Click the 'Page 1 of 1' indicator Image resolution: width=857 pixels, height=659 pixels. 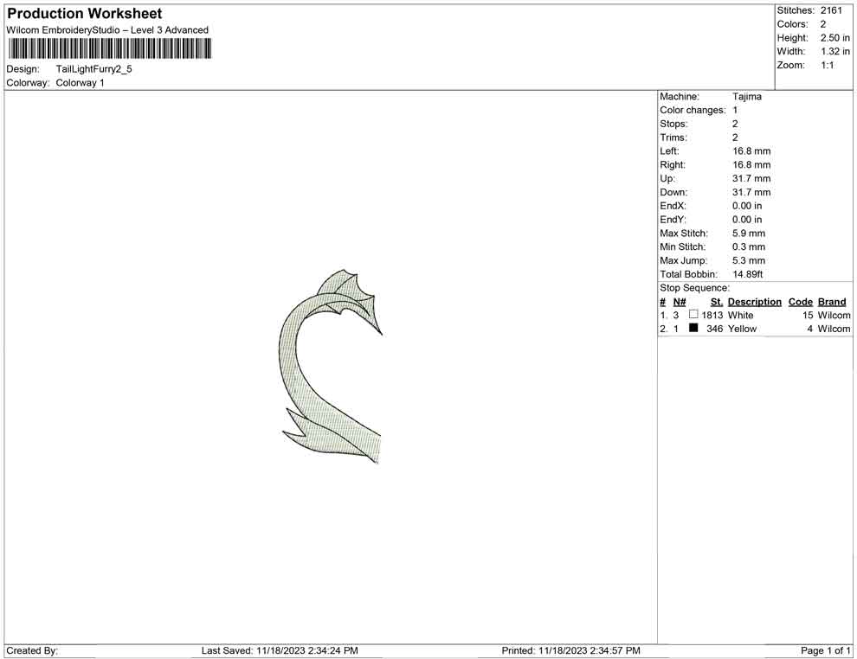(825, 650)
